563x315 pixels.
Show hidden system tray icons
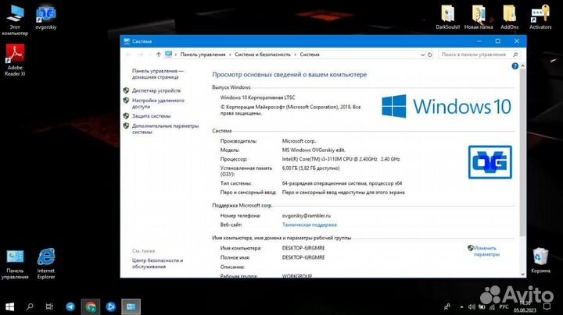(461, 307)
